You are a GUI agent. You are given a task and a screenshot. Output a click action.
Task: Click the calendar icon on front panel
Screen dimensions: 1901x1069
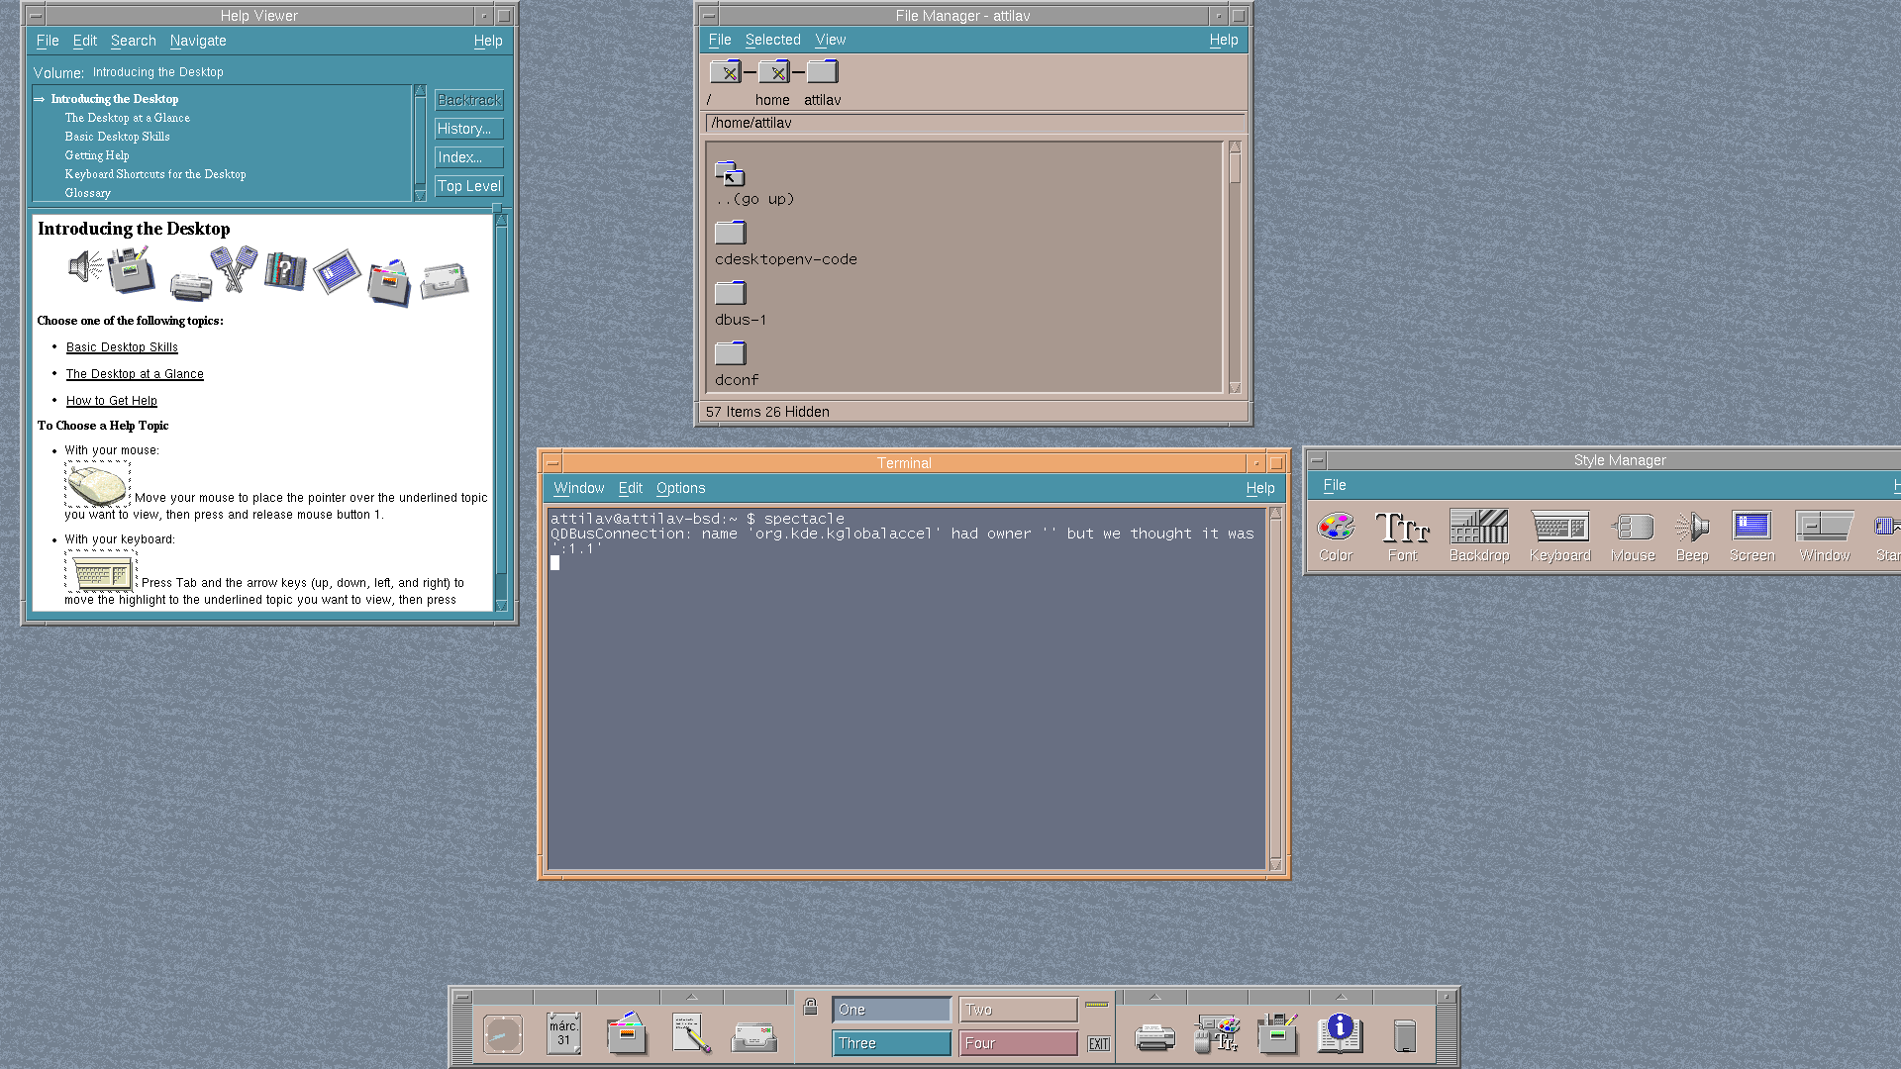563,1033
